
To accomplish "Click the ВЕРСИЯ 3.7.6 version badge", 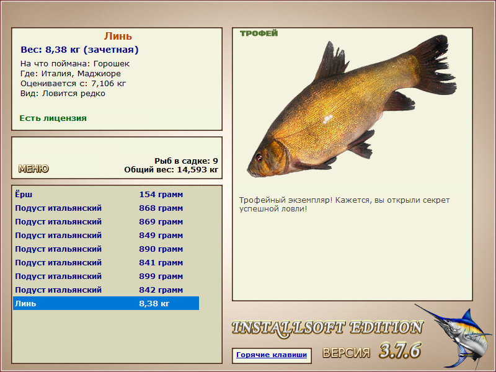I will click(372, 351).
